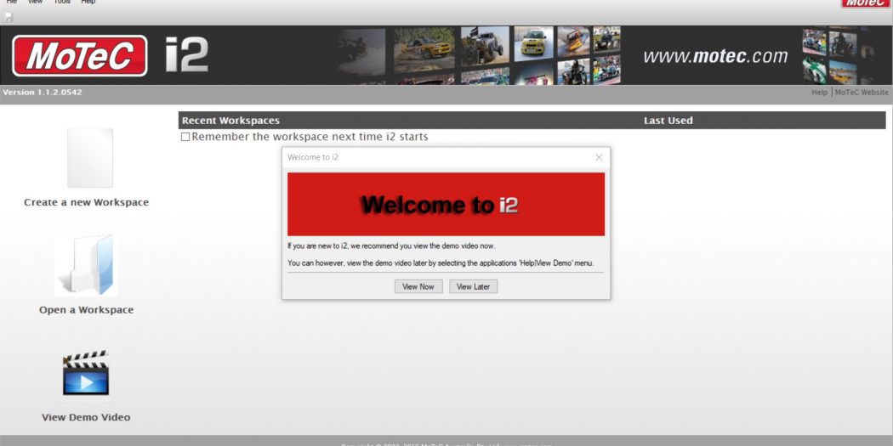Open the View menu
The height and width of the screenshot is (446, 893).
tap(36, 2)
